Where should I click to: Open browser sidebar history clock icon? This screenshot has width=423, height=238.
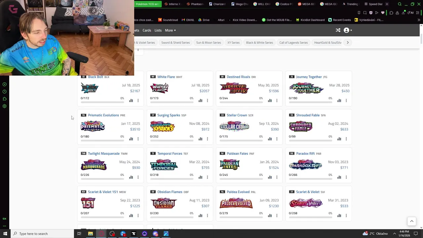pos(5,92)
